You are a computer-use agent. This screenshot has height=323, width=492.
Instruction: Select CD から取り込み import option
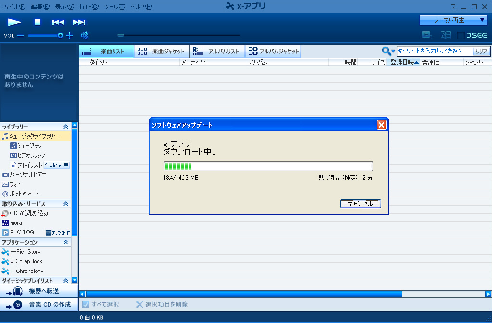(25, 213)
